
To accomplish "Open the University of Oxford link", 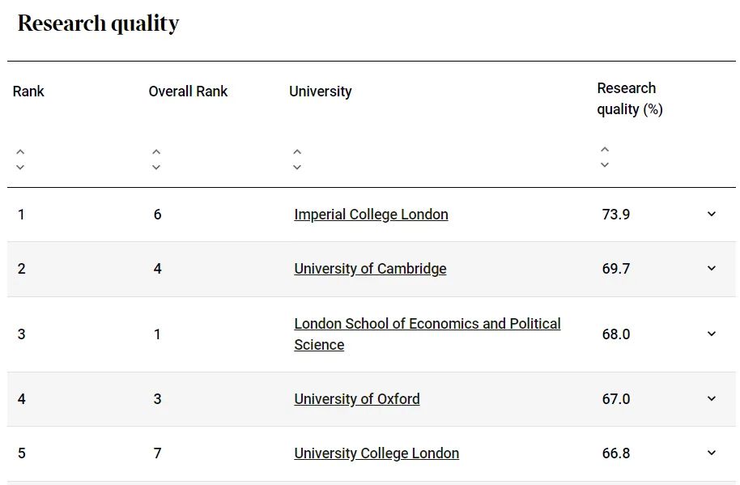I will pos(357,399).
